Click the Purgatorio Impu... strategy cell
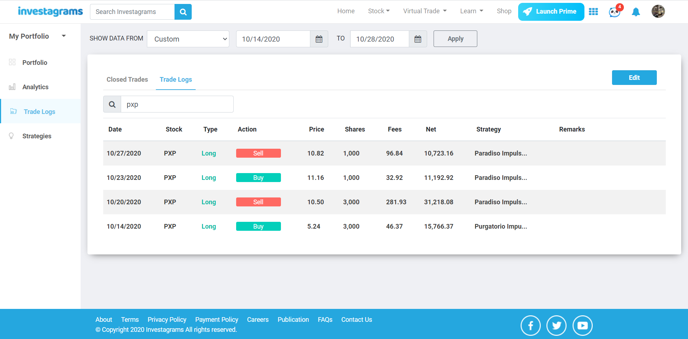This screenshot has width=688, height=339. pyautogui.click(x=501, y=226)
